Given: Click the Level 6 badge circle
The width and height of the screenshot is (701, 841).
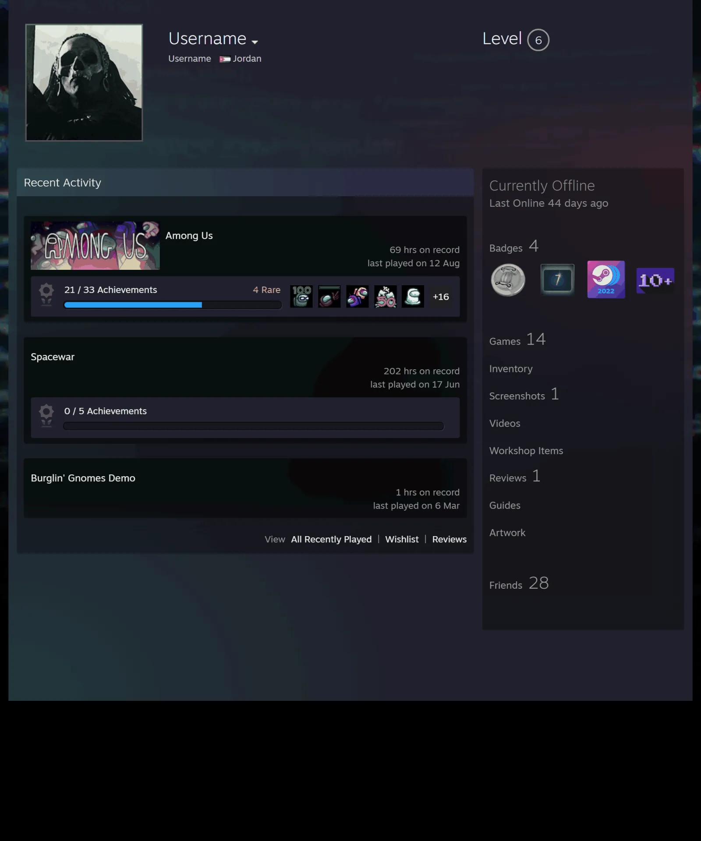Looking at the screenshot, I should pyautogui.click(x=538, y=40).
